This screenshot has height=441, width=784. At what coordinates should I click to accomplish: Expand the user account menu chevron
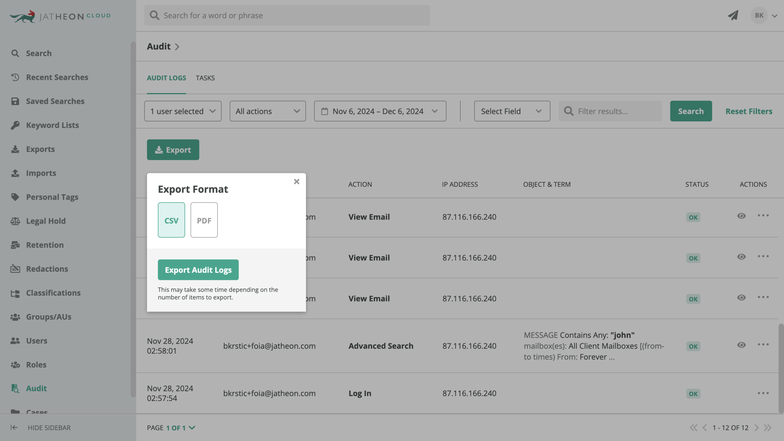click(x=775, y=16)
